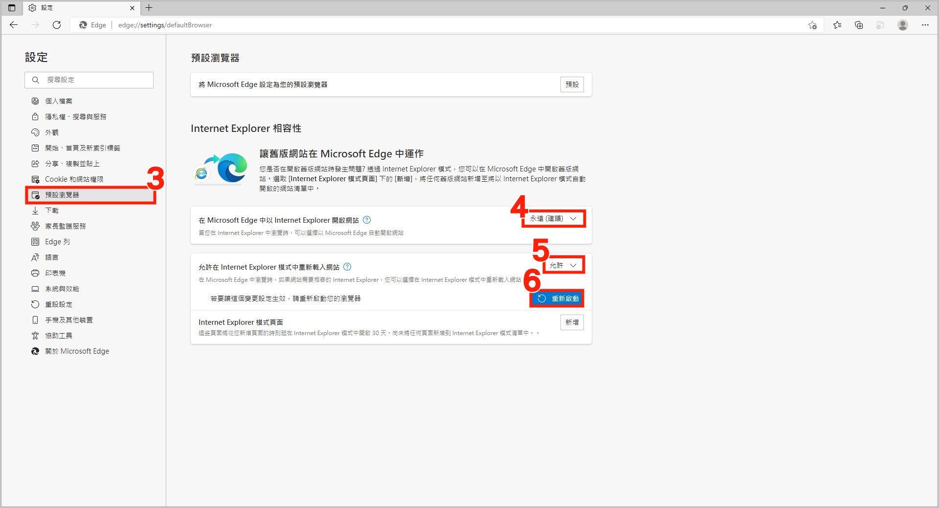This screenshot has height=508, width=939.
Task: Click the address bar URL
Action: (165, 25)
